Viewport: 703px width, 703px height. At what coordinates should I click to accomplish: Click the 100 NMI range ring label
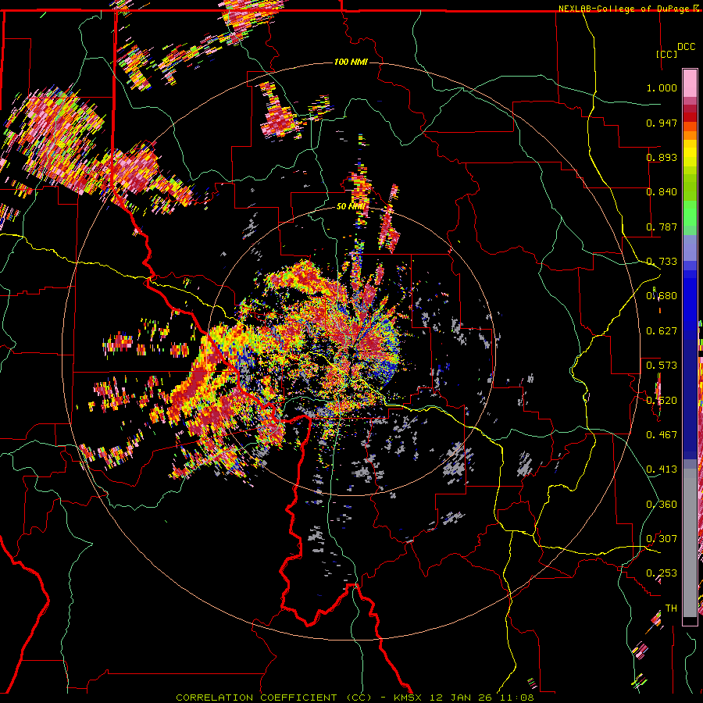[351, 62]
